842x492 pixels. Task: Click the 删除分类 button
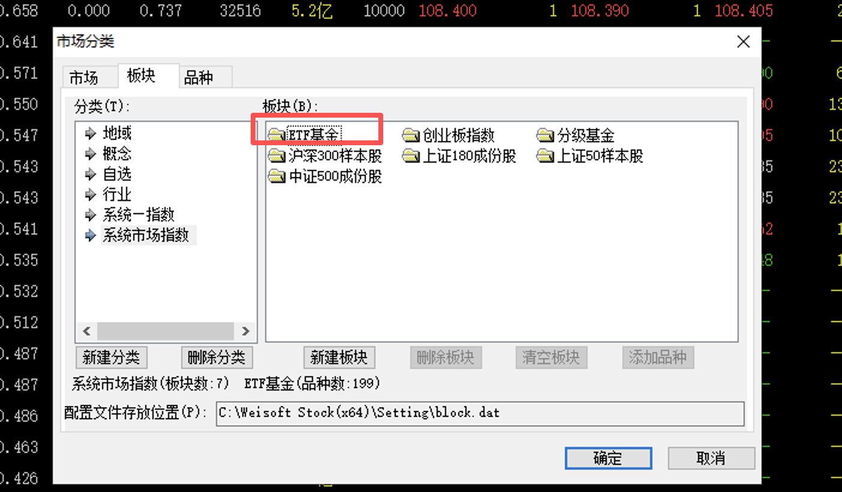click(216, 358)
